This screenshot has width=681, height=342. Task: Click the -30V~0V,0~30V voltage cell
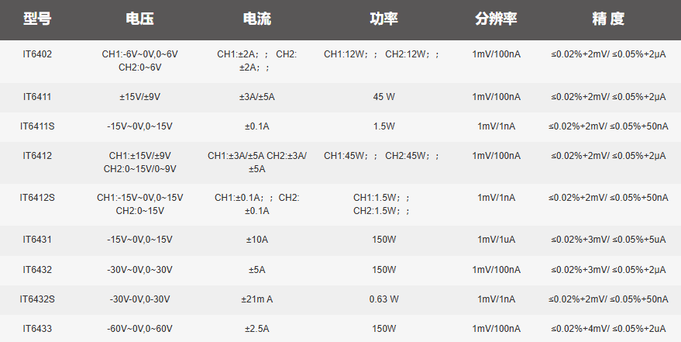coord(140,270)
